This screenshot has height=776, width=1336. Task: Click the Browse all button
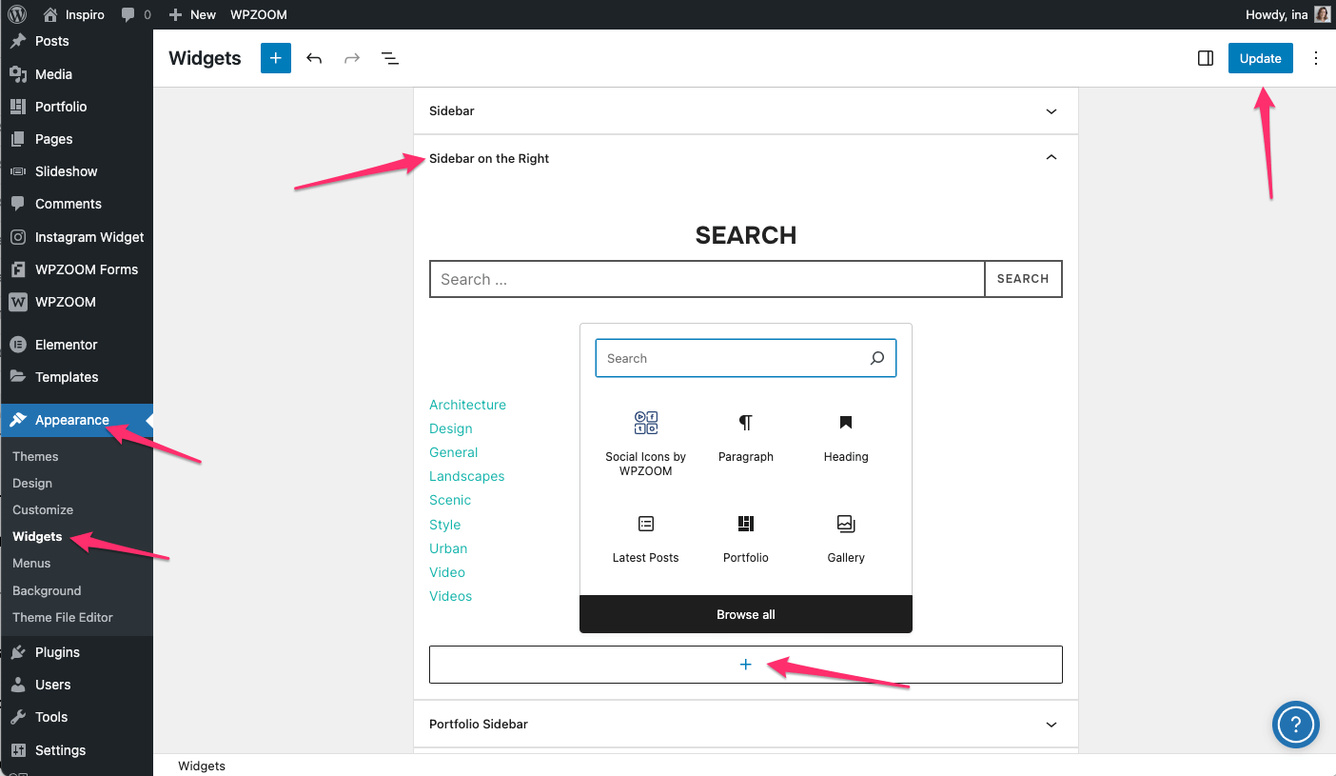tap(745, 614)
